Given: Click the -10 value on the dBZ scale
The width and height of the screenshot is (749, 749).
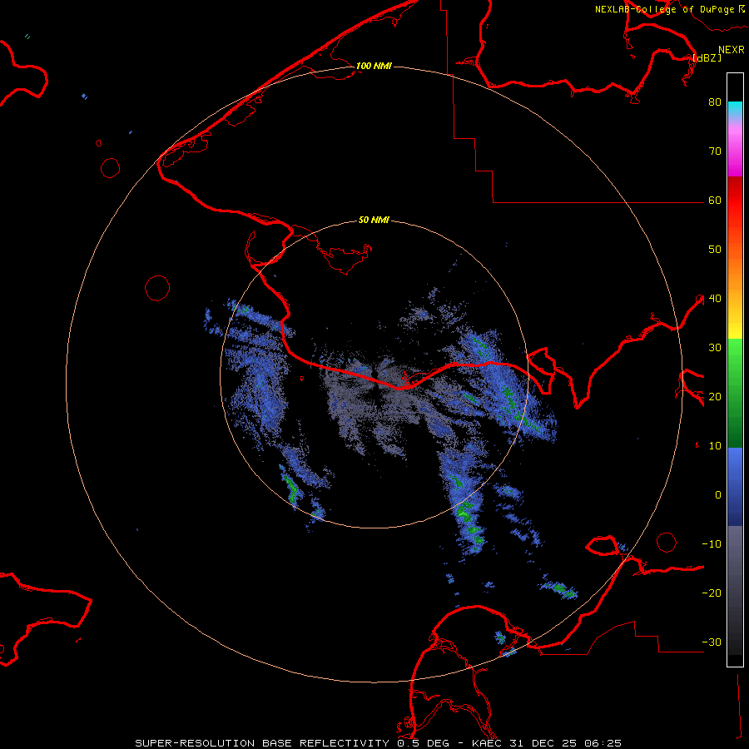Looking at the screenshot, I should tap(712, 544).
